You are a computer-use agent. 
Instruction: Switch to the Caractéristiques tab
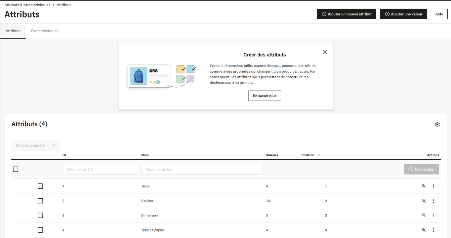point(45,31)
